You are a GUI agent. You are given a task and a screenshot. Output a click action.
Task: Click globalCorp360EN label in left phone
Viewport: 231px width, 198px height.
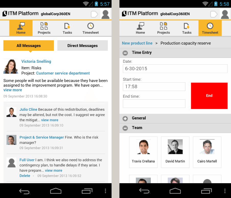[56, 14]
